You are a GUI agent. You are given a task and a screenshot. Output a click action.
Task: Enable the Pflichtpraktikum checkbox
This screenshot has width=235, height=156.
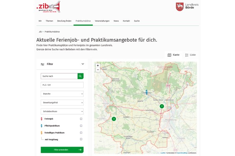pyautogui.click(x=81, y=126)
